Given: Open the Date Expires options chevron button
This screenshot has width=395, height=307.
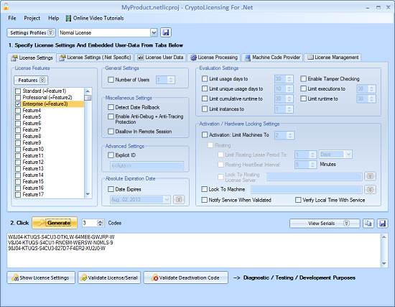Looking at the screenshot, I should tap(179, 200).
